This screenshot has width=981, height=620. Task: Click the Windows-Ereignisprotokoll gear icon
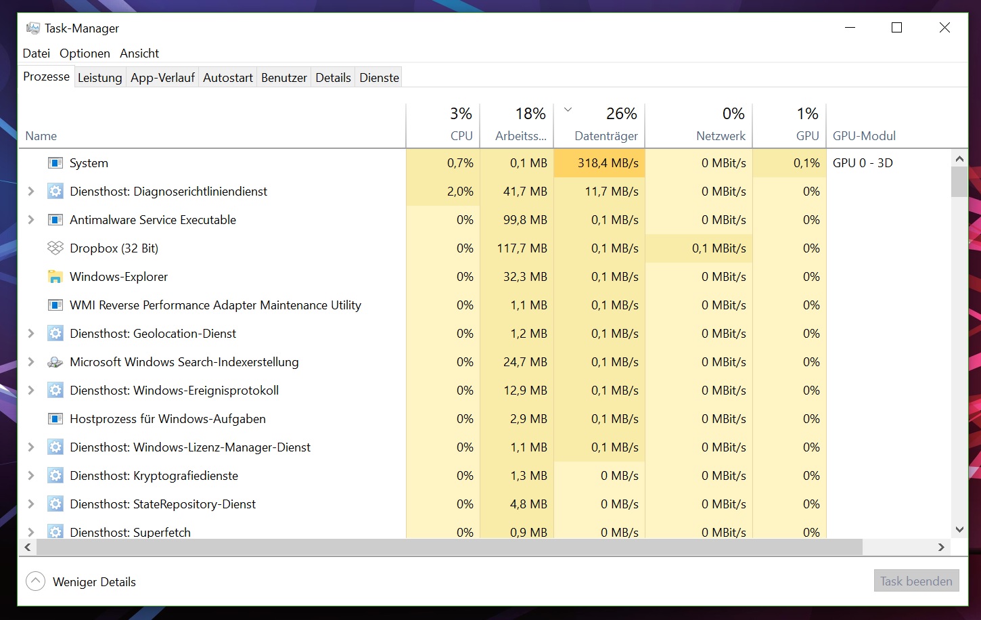(55, 391)
